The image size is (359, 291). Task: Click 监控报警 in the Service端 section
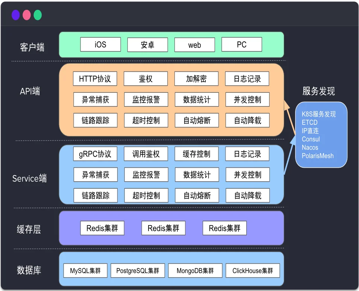[x=146, y=175]
